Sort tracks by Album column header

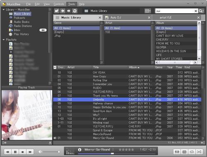pyautogui.click(x=141, y=68)
